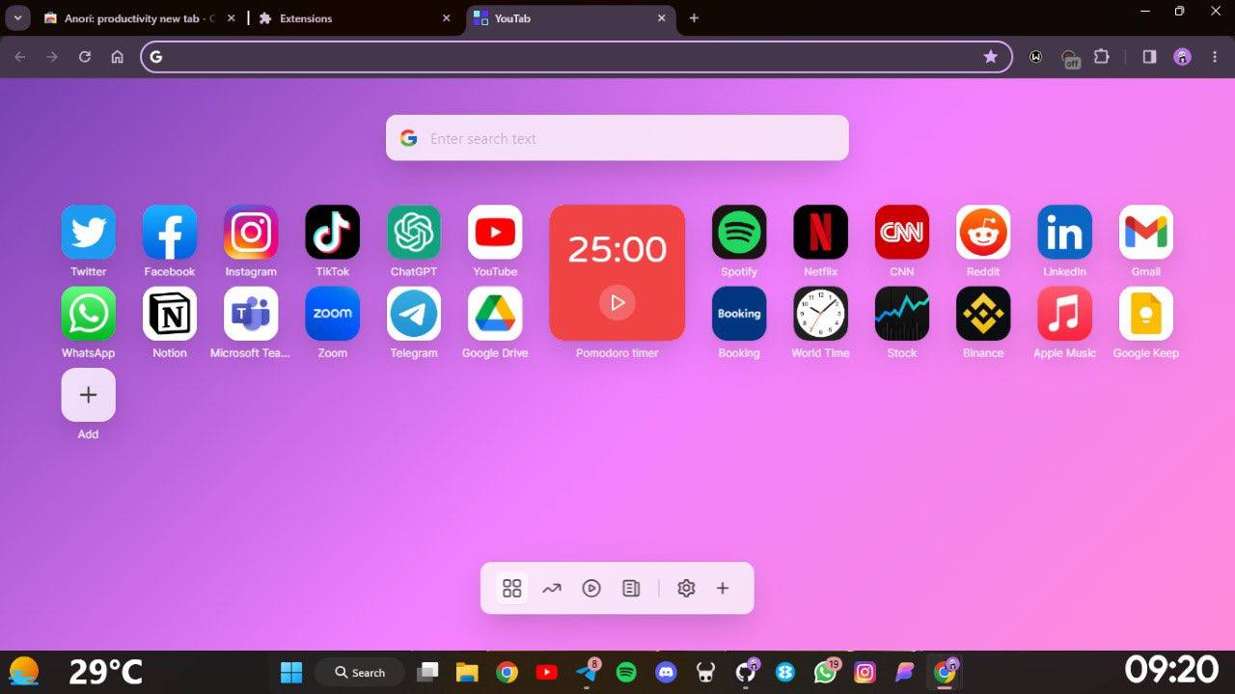The image size is (1235, 694).
Task: Click the 25:00 Pomodoro countdown display
Action: (617, 249)
